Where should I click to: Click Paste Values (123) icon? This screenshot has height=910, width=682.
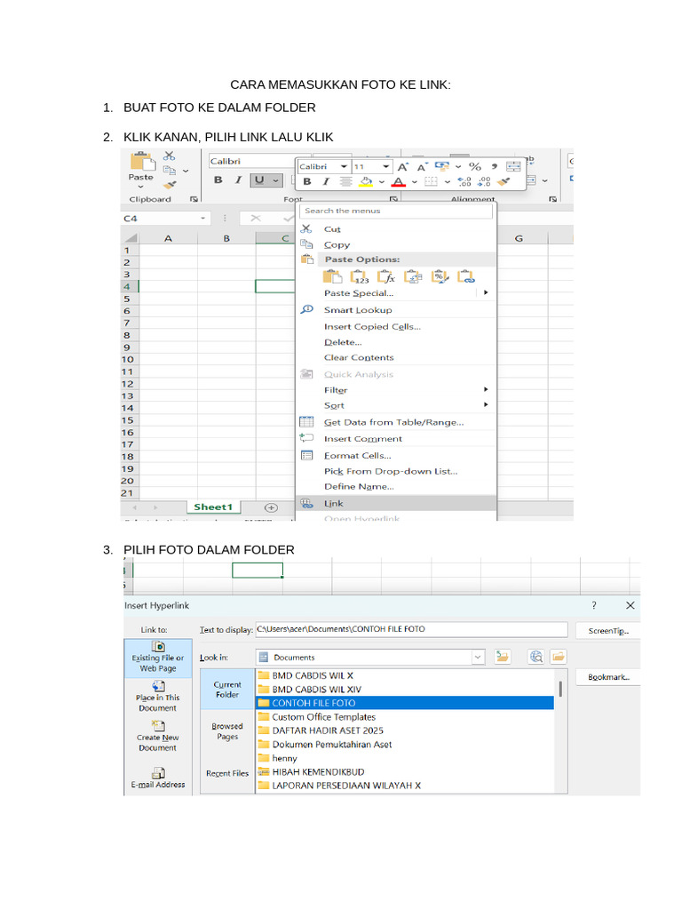coord(359,277)
